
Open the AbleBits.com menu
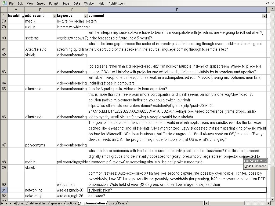point(117,3)
